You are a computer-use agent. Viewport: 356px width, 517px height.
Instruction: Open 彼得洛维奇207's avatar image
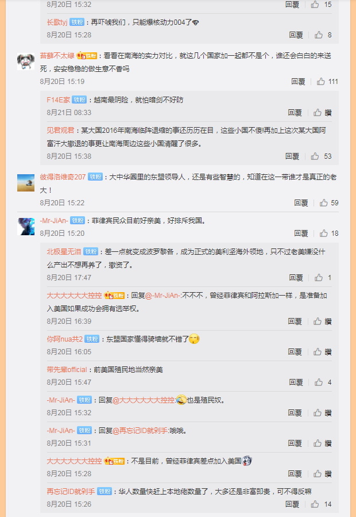[x=26, y=183]
